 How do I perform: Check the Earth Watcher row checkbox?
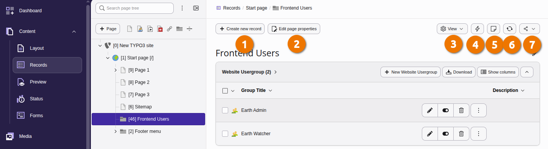[225, 134]
